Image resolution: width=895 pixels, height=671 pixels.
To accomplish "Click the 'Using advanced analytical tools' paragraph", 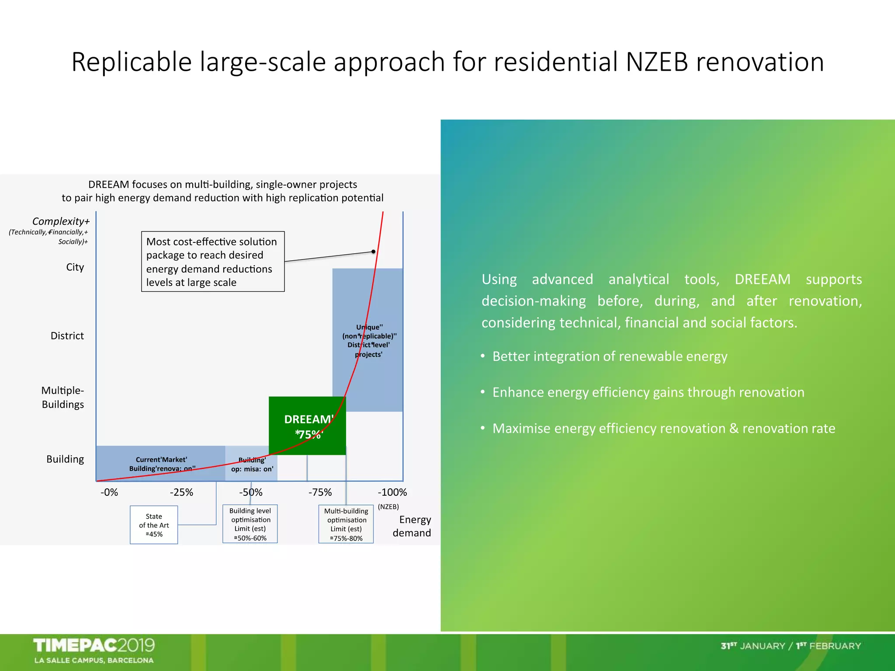I will [x=672, y=301].
